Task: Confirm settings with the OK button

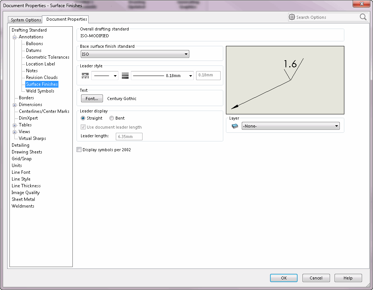Action: pyautogui.click(x=284, y=278)
